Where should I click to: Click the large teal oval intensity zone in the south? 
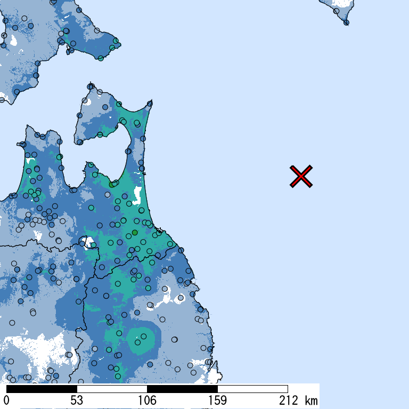[x=142, y=340]
